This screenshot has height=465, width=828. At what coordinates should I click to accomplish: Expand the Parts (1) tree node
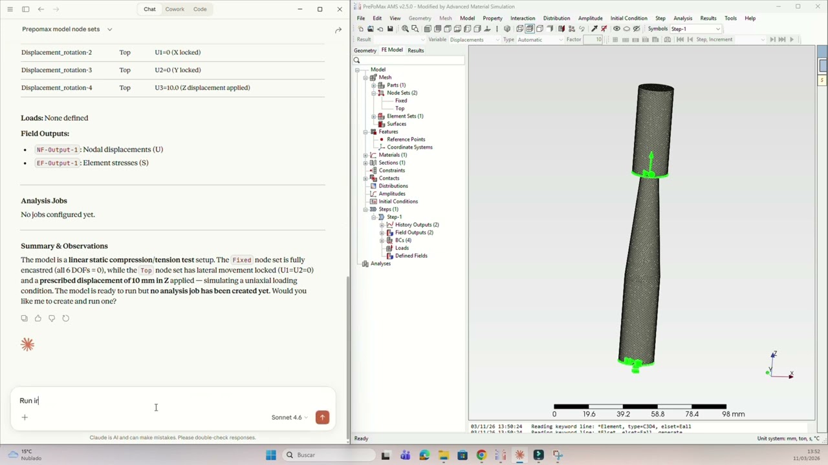click(x=373, y=85)
